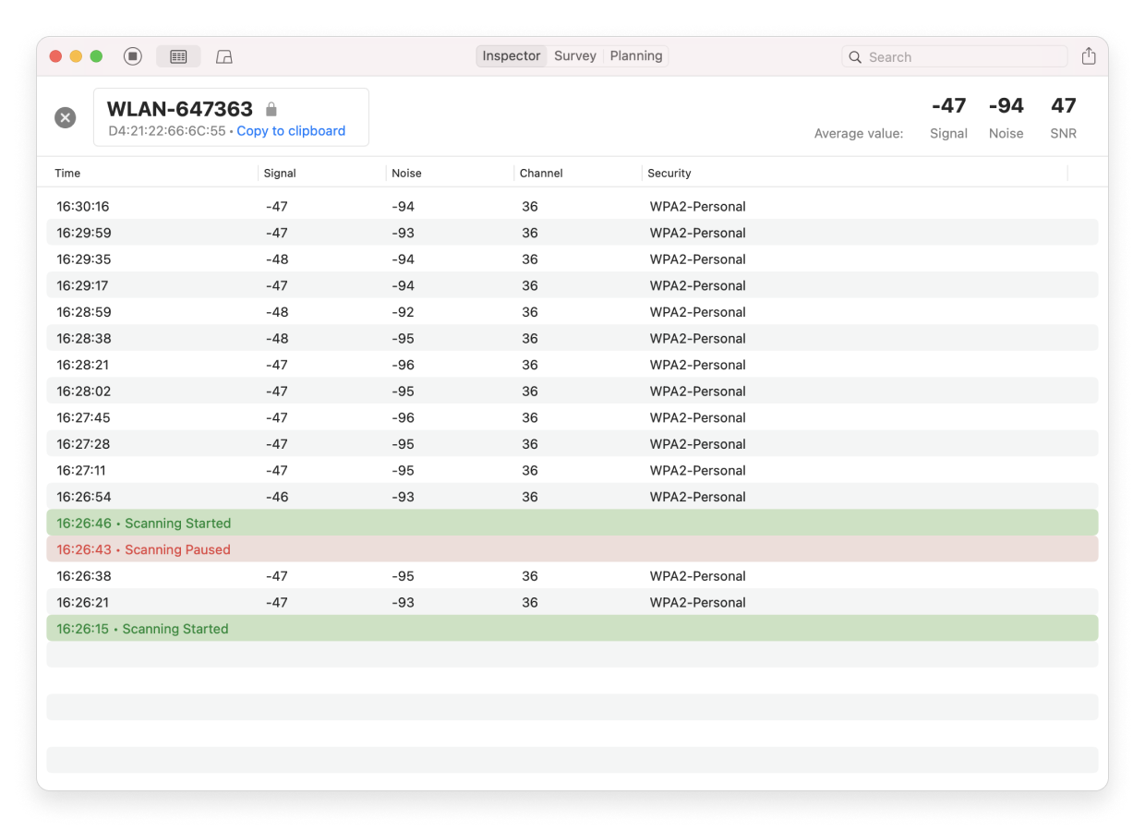Click noise -92 in the 16:28:59 row
1145x831 pixels.
pos(403,312)
